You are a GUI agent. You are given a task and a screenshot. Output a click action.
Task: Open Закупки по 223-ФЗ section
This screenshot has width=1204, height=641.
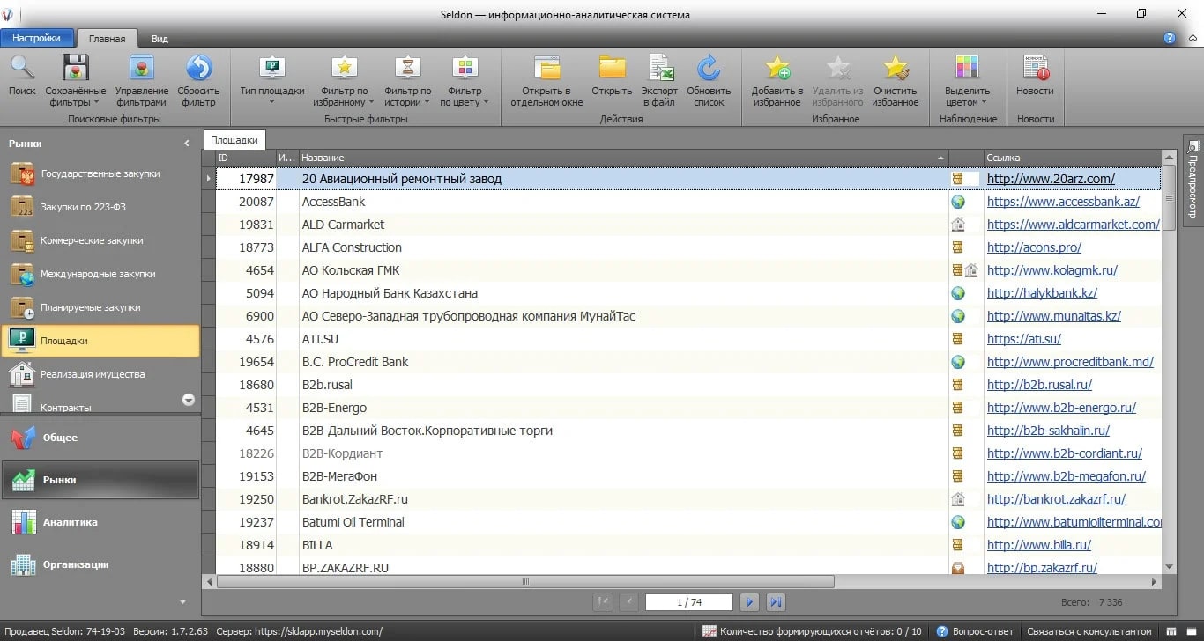100,207
